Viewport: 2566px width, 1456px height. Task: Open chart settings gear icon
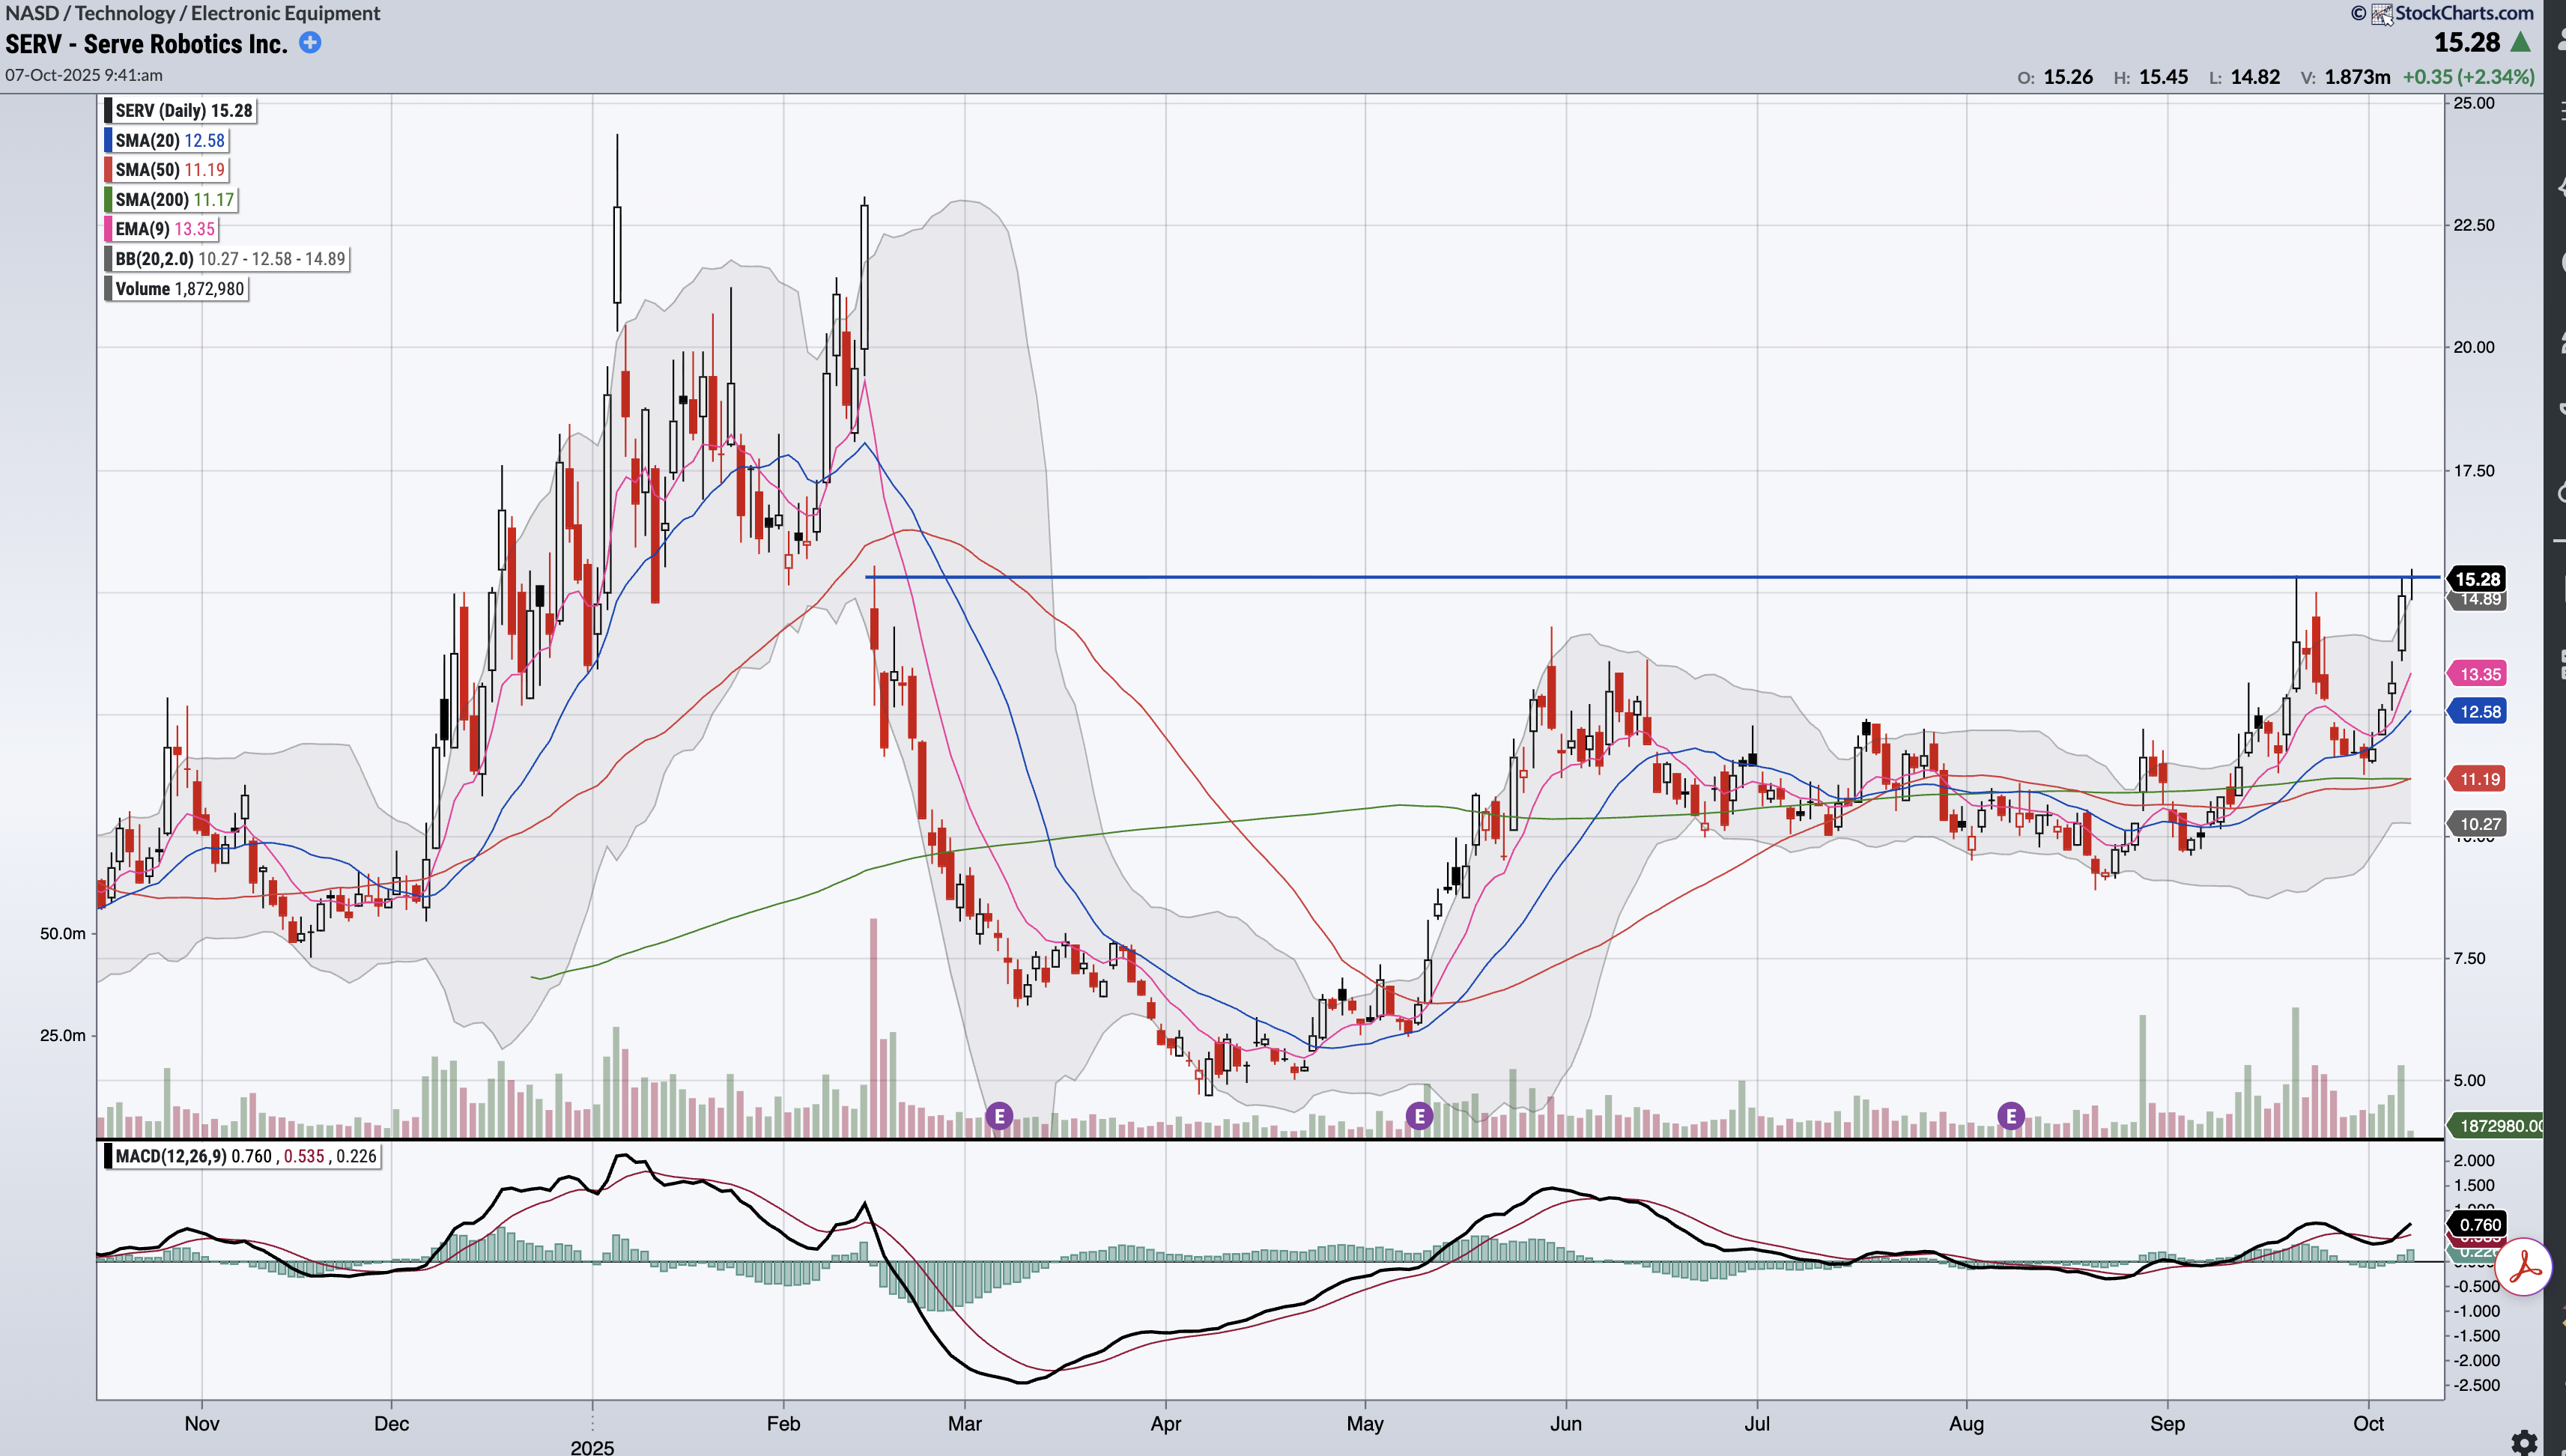coord(2524,1443)
